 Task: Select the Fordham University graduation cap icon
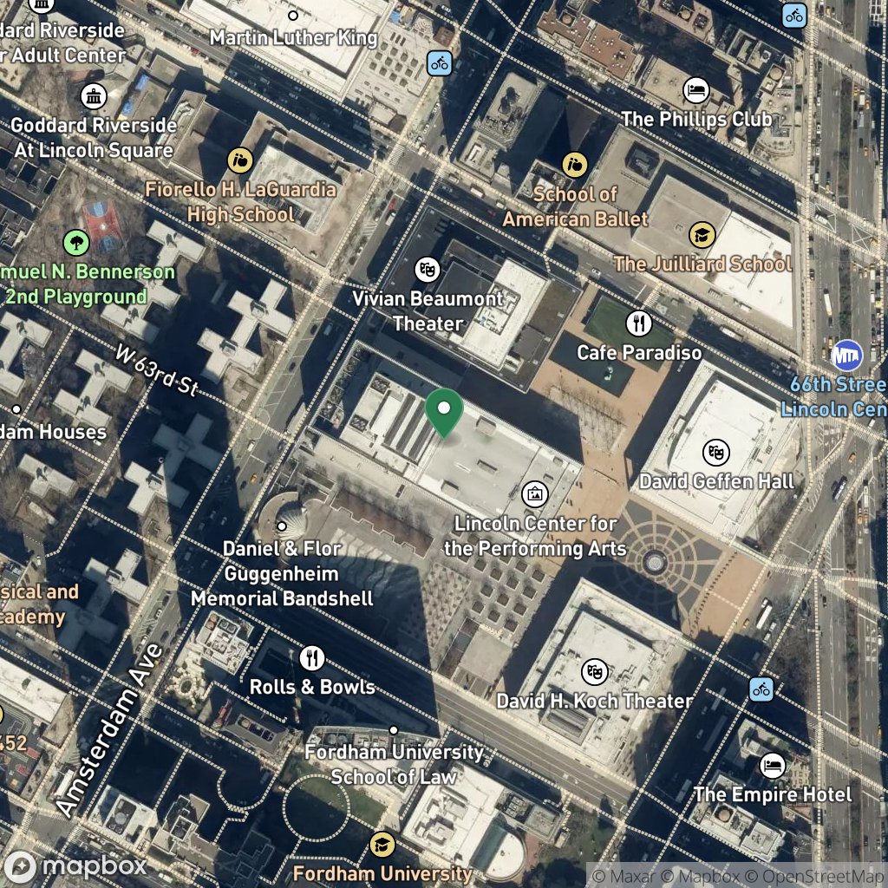point(382,845)
